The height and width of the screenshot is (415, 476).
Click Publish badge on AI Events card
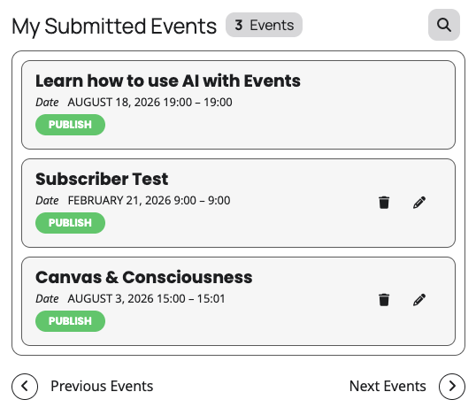click(x=70, y=125)
